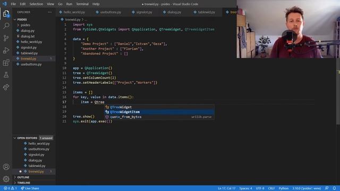Switch to the signslot.py editor tab
The height and width of the screenshot is (191, 340).
(142, 12)
